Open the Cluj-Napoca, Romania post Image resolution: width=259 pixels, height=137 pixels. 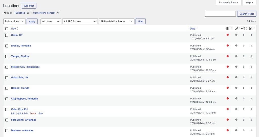coord(25,99)
